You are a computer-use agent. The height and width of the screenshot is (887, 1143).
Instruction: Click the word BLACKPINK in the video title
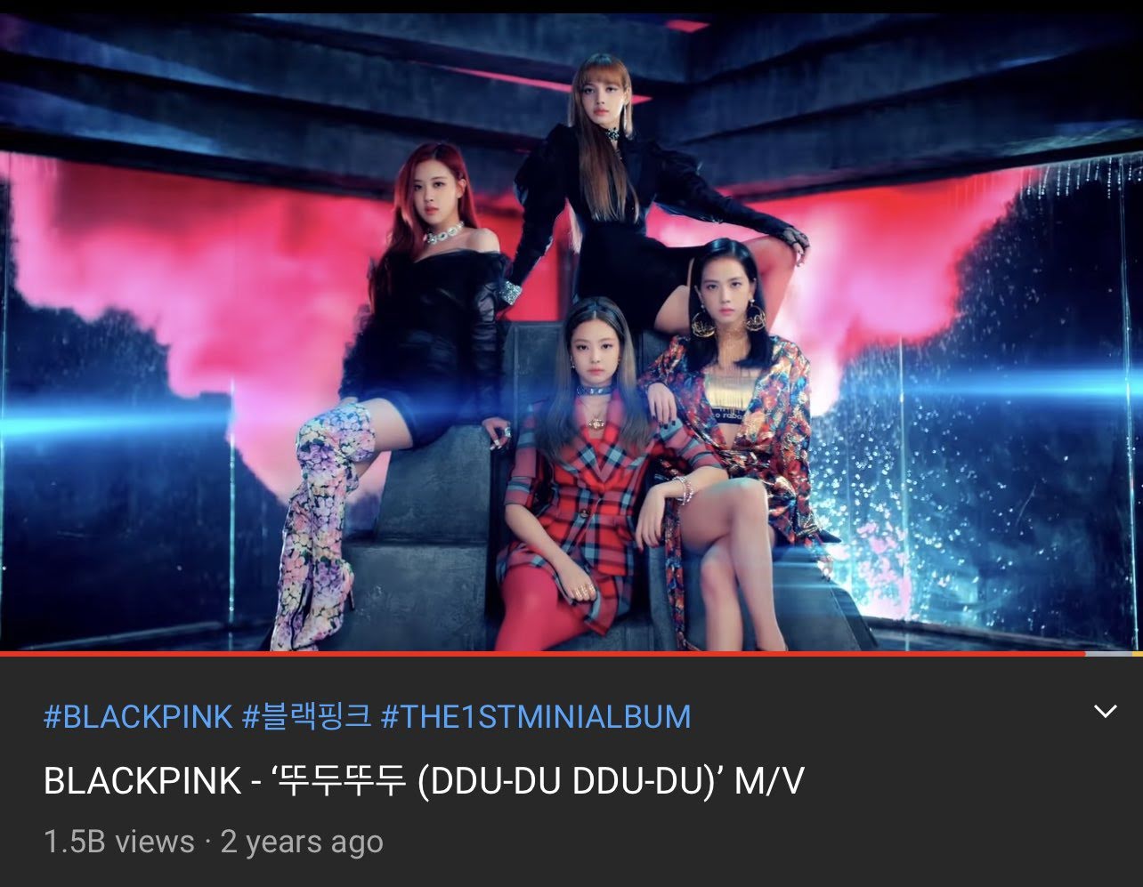(x=142, y=781)
